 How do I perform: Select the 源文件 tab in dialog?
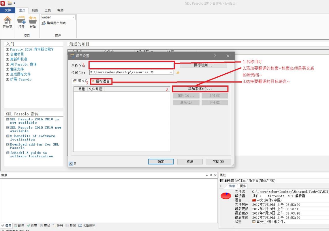click(x=81, y=81)
